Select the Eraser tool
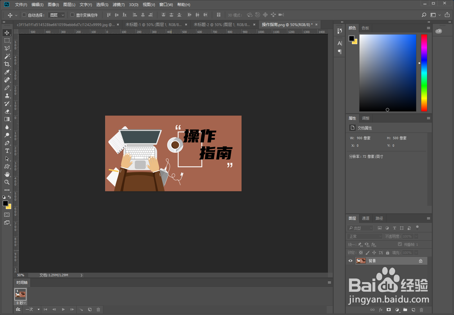The image size is (454, 315). 7,111
